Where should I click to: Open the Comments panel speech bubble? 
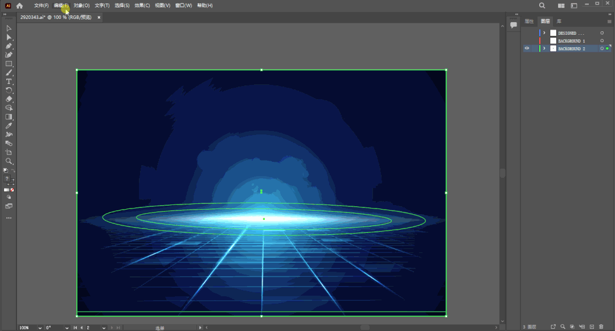(514, 25)
